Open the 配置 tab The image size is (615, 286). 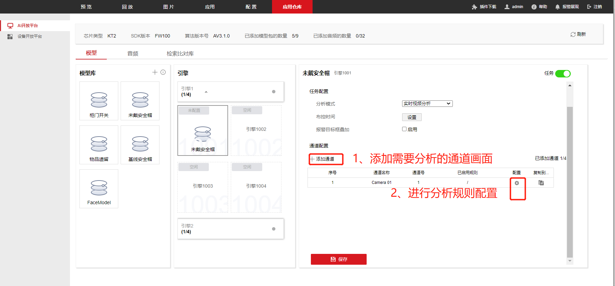coord(251,7)
